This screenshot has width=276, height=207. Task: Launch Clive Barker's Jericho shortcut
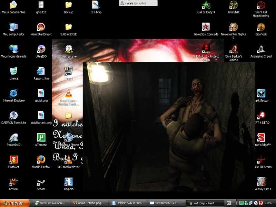234,49
